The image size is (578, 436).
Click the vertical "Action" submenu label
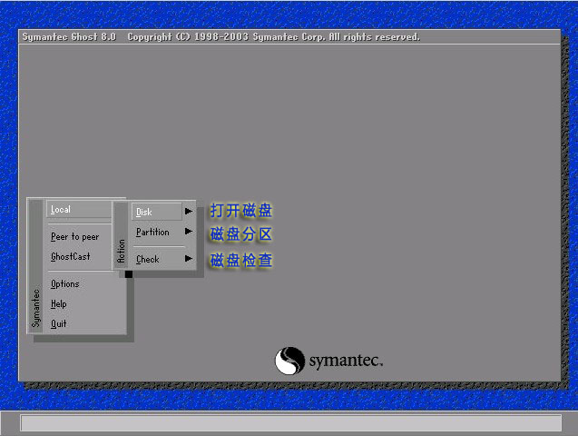coord(121,251)
